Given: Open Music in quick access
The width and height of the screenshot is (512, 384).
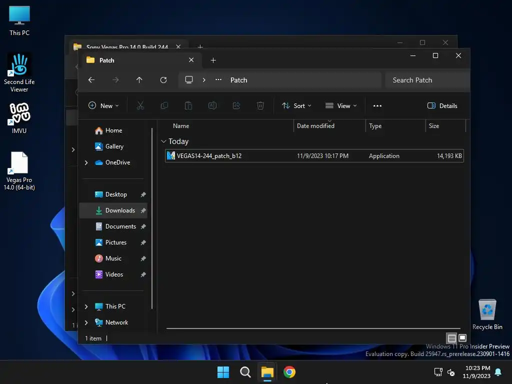Looking at the screenshot, I should point(113,258).
